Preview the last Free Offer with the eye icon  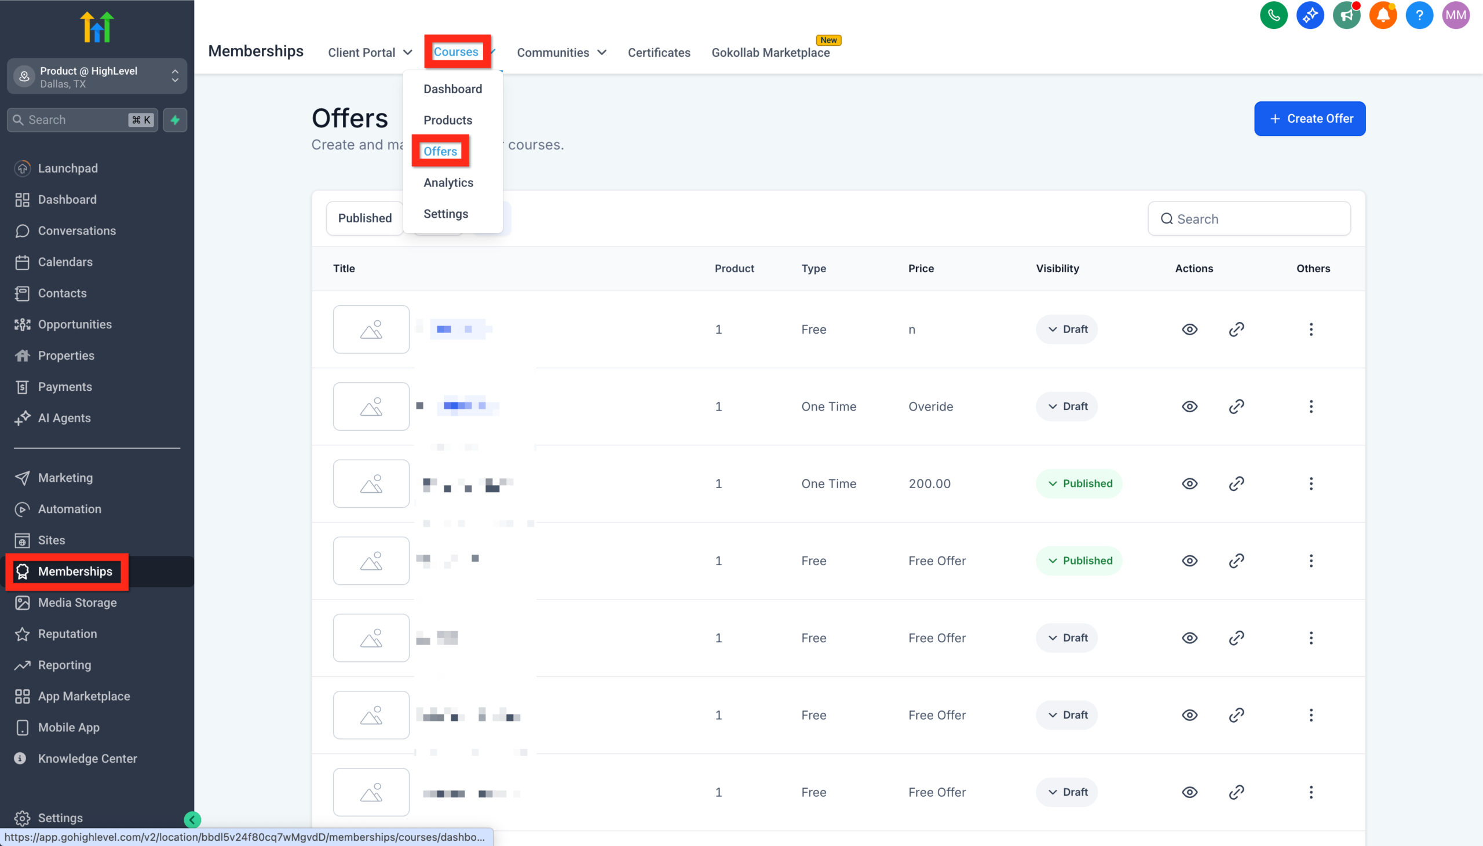pyautogui.click(x=1189, y=792)
